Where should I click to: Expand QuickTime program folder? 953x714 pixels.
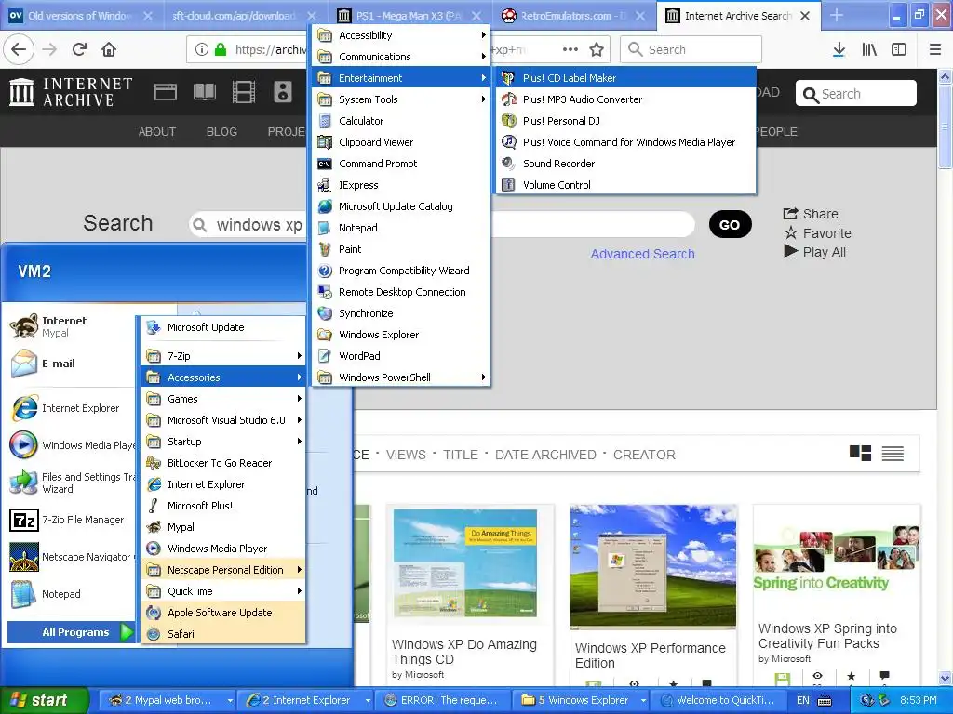(223, 590)
